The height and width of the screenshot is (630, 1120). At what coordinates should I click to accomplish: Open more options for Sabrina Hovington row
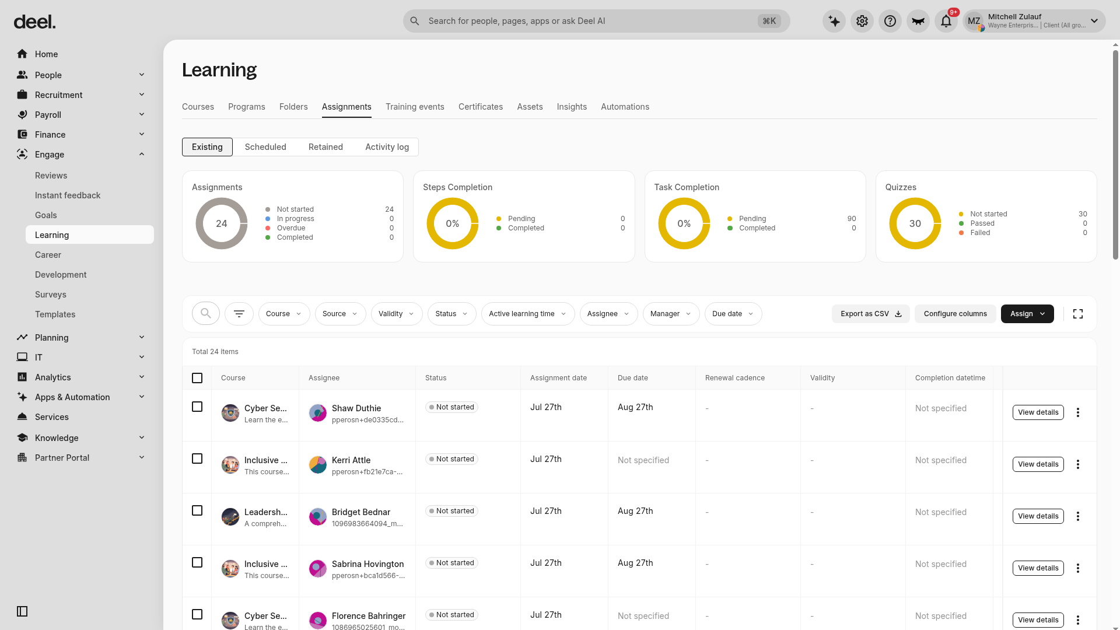1078,568
